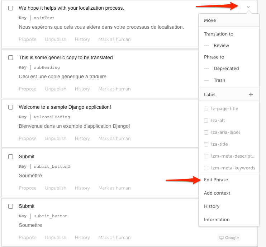Open the chevron dropdown for the mainText phrase
The image size is (266, 247).
[248, 7]
